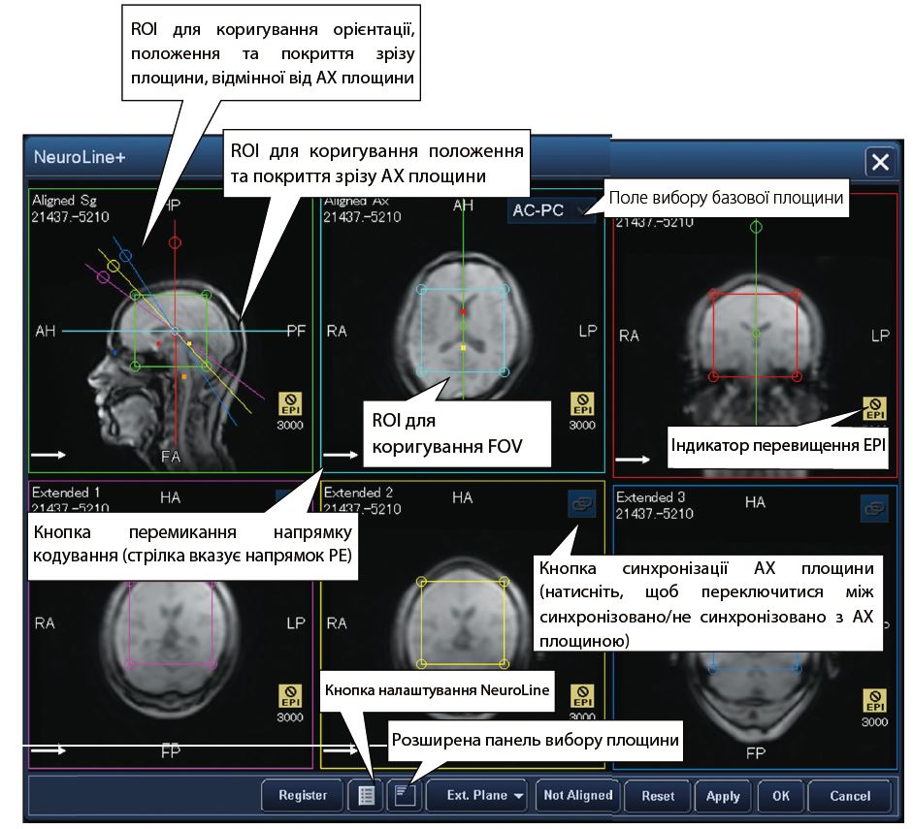Click Apply to apply plane settings
Screen dimensions: 913x829
(723, 796)
